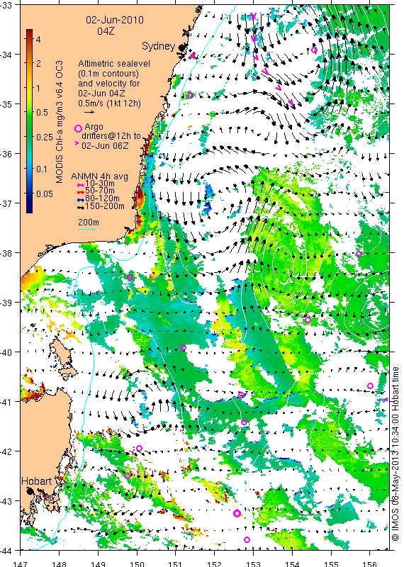Click the Argo magenta circle legend symbol
The height and width of the screenshot is (567, 404).
[x=78, y=129]
